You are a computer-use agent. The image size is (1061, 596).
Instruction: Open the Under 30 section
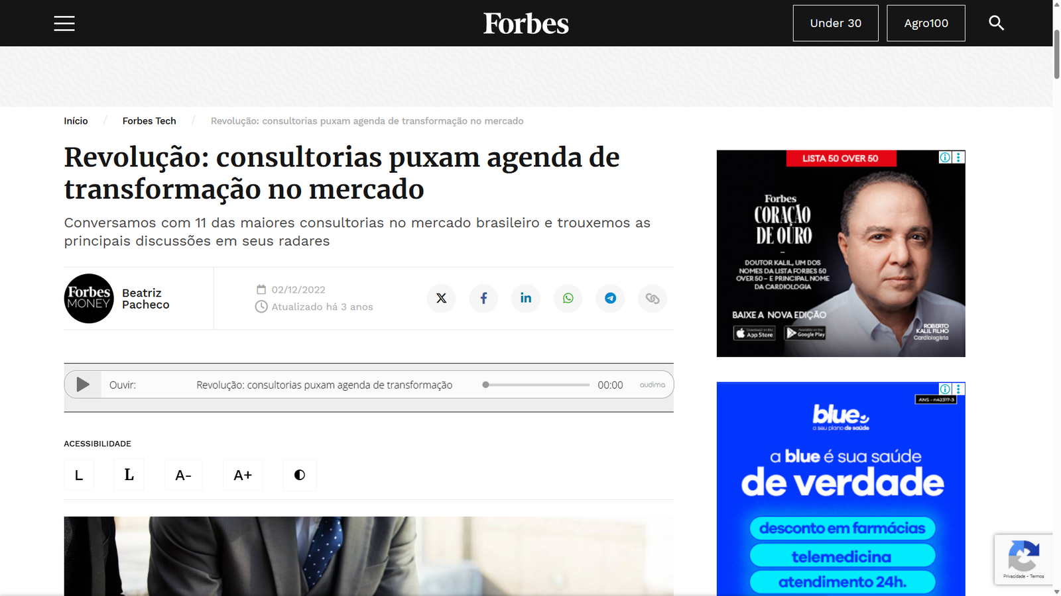(836, 23)
